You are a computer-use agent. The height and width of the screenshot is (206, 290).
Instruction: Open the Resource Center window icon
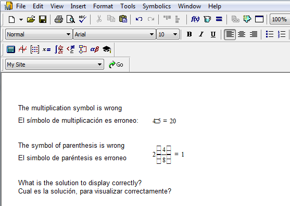pos(259,19)
